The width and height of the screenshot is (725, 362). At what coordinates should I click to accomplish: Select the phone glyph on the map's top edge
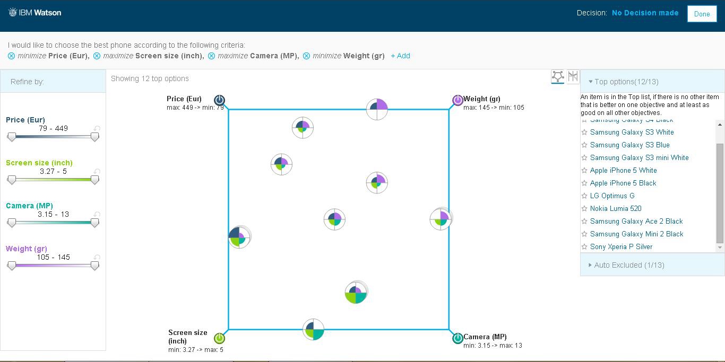pyautogui.click(x=377, y=109)
